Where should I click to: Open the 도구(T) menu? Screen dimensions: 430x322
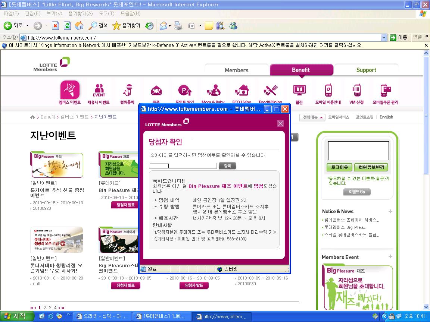pyautogui.click(x=106, y=13)
